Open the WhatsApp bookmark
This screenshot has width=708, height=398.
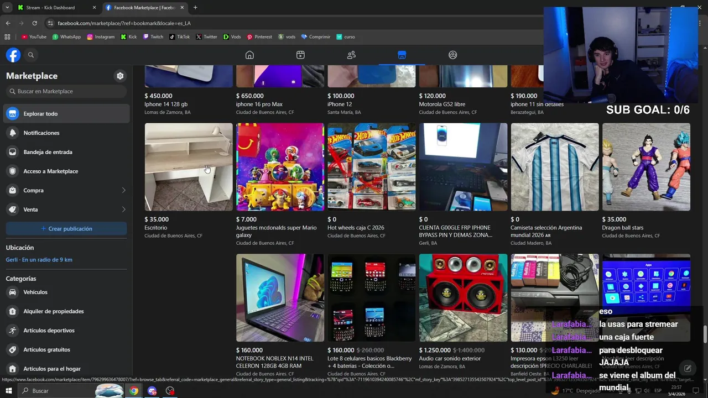click(x=66, y=37)
